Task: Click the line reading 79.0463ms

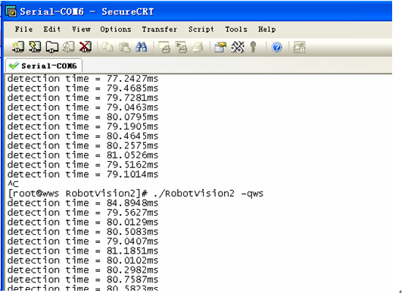Action: [83, 108]
